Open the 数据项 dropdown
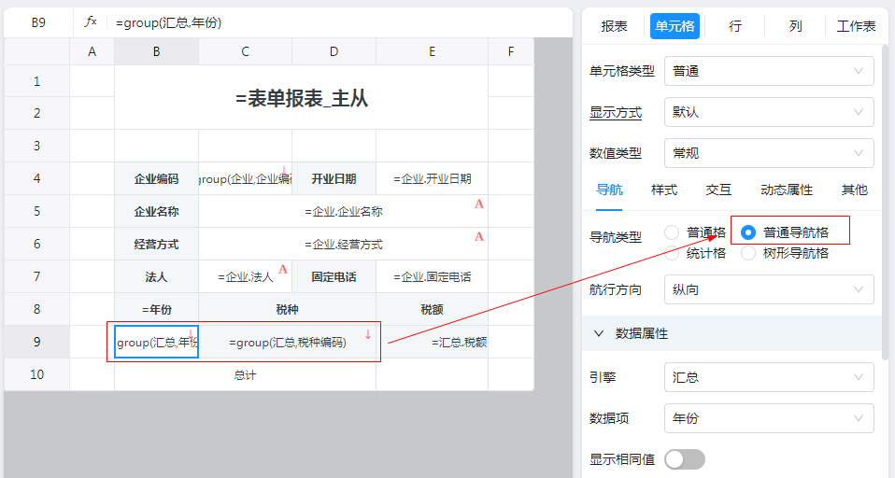This screenshot has height=478, width=895. [769, 419]
